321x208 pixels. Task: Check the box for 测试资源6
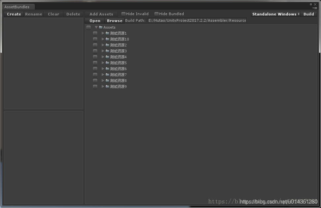click(x=95, y=69)
